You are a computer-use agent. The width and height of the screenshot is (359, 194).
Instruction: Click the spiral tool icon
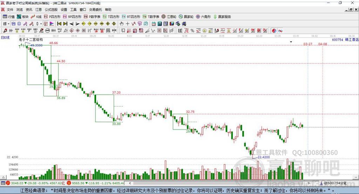coord(35,31)
